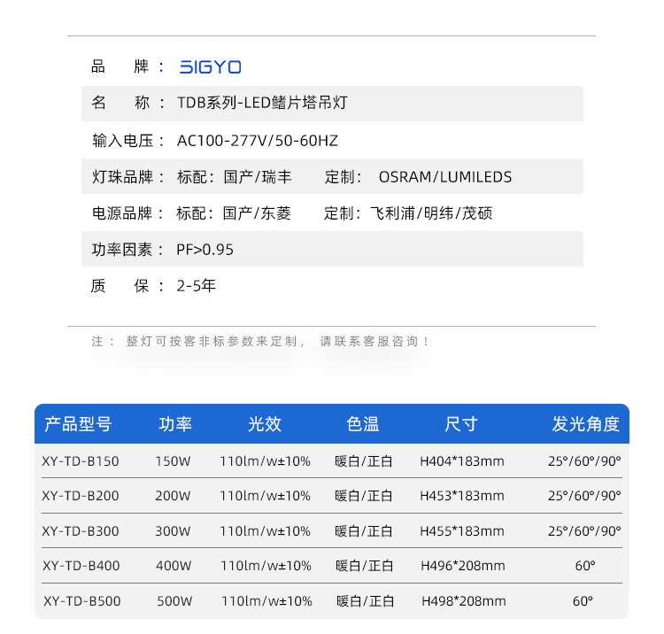Click the '电源品牌：' label
The height and width of the screenshot is (634, 664).
[127, 213]
